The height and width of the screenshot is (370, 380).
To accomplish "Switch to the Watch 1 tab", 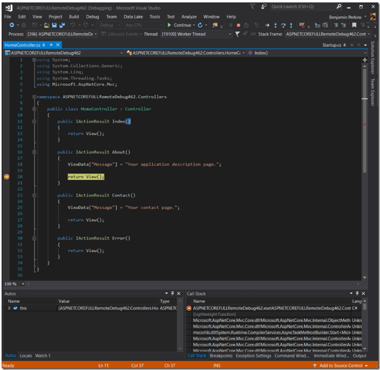I will [x=43, y=356].
